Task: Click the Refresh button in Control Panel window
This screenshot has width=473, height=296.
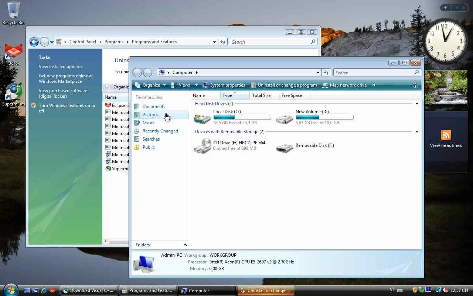Action: (x=223, y=42)
